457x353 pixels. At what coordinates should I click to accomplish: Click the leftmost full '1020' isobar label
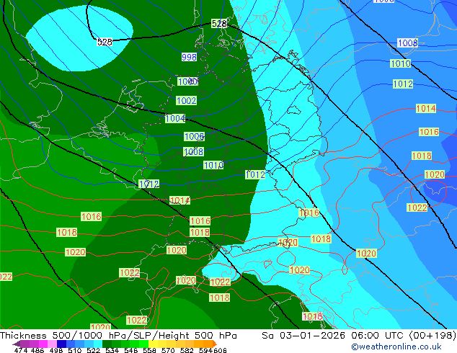pyautogui.click(x=75, y=252)
